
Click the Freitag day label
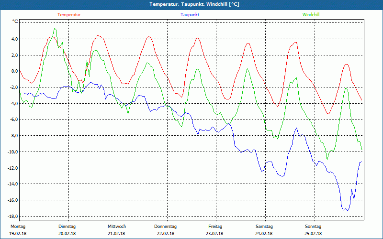(x=215, y=227)
